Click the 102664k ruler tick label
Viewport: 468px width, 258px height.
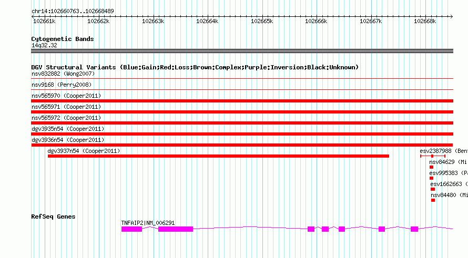(207, 21)
